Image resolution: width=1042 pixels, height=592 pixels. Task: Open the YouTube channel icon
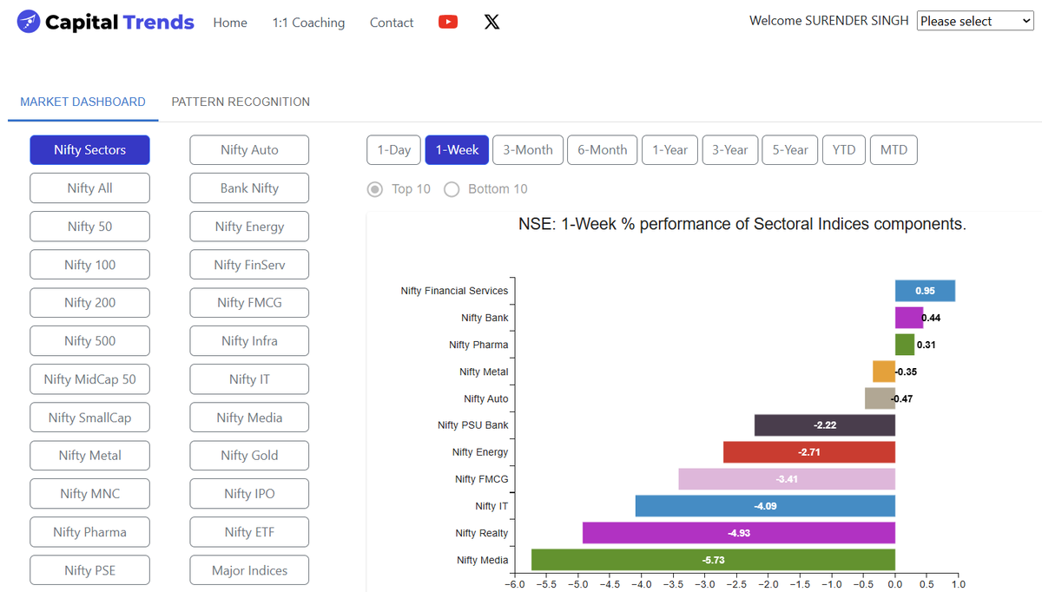click(x=448, y=22)
